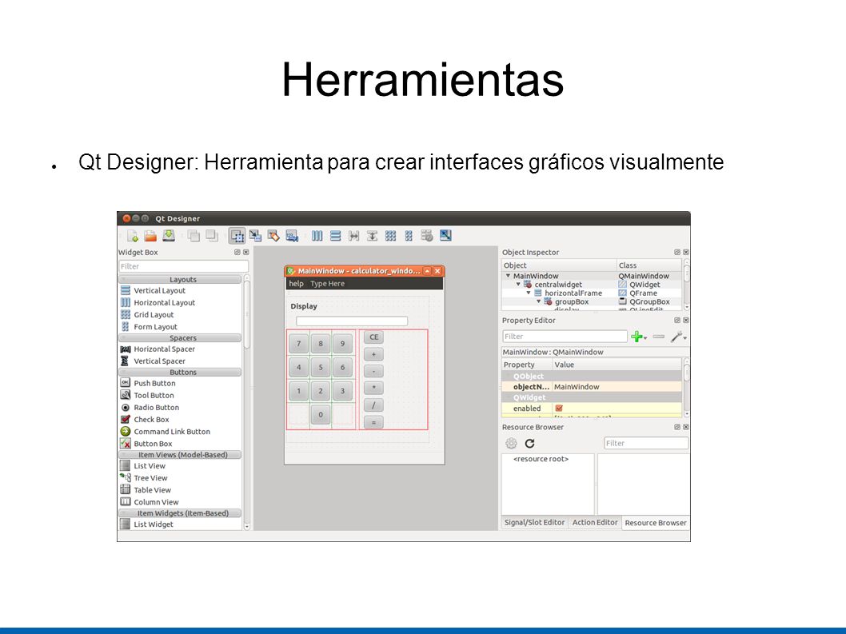This screenshot has height=634, width=846.
Task: Select the Resource Browser tab
Action: click(656, 523)
